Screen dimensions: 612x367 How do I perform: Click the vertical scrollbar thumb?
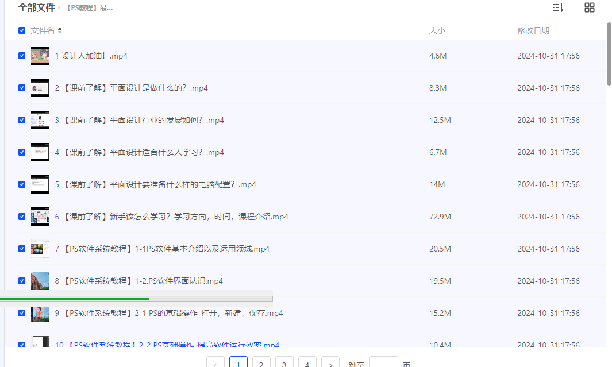[x=609, y=54]
